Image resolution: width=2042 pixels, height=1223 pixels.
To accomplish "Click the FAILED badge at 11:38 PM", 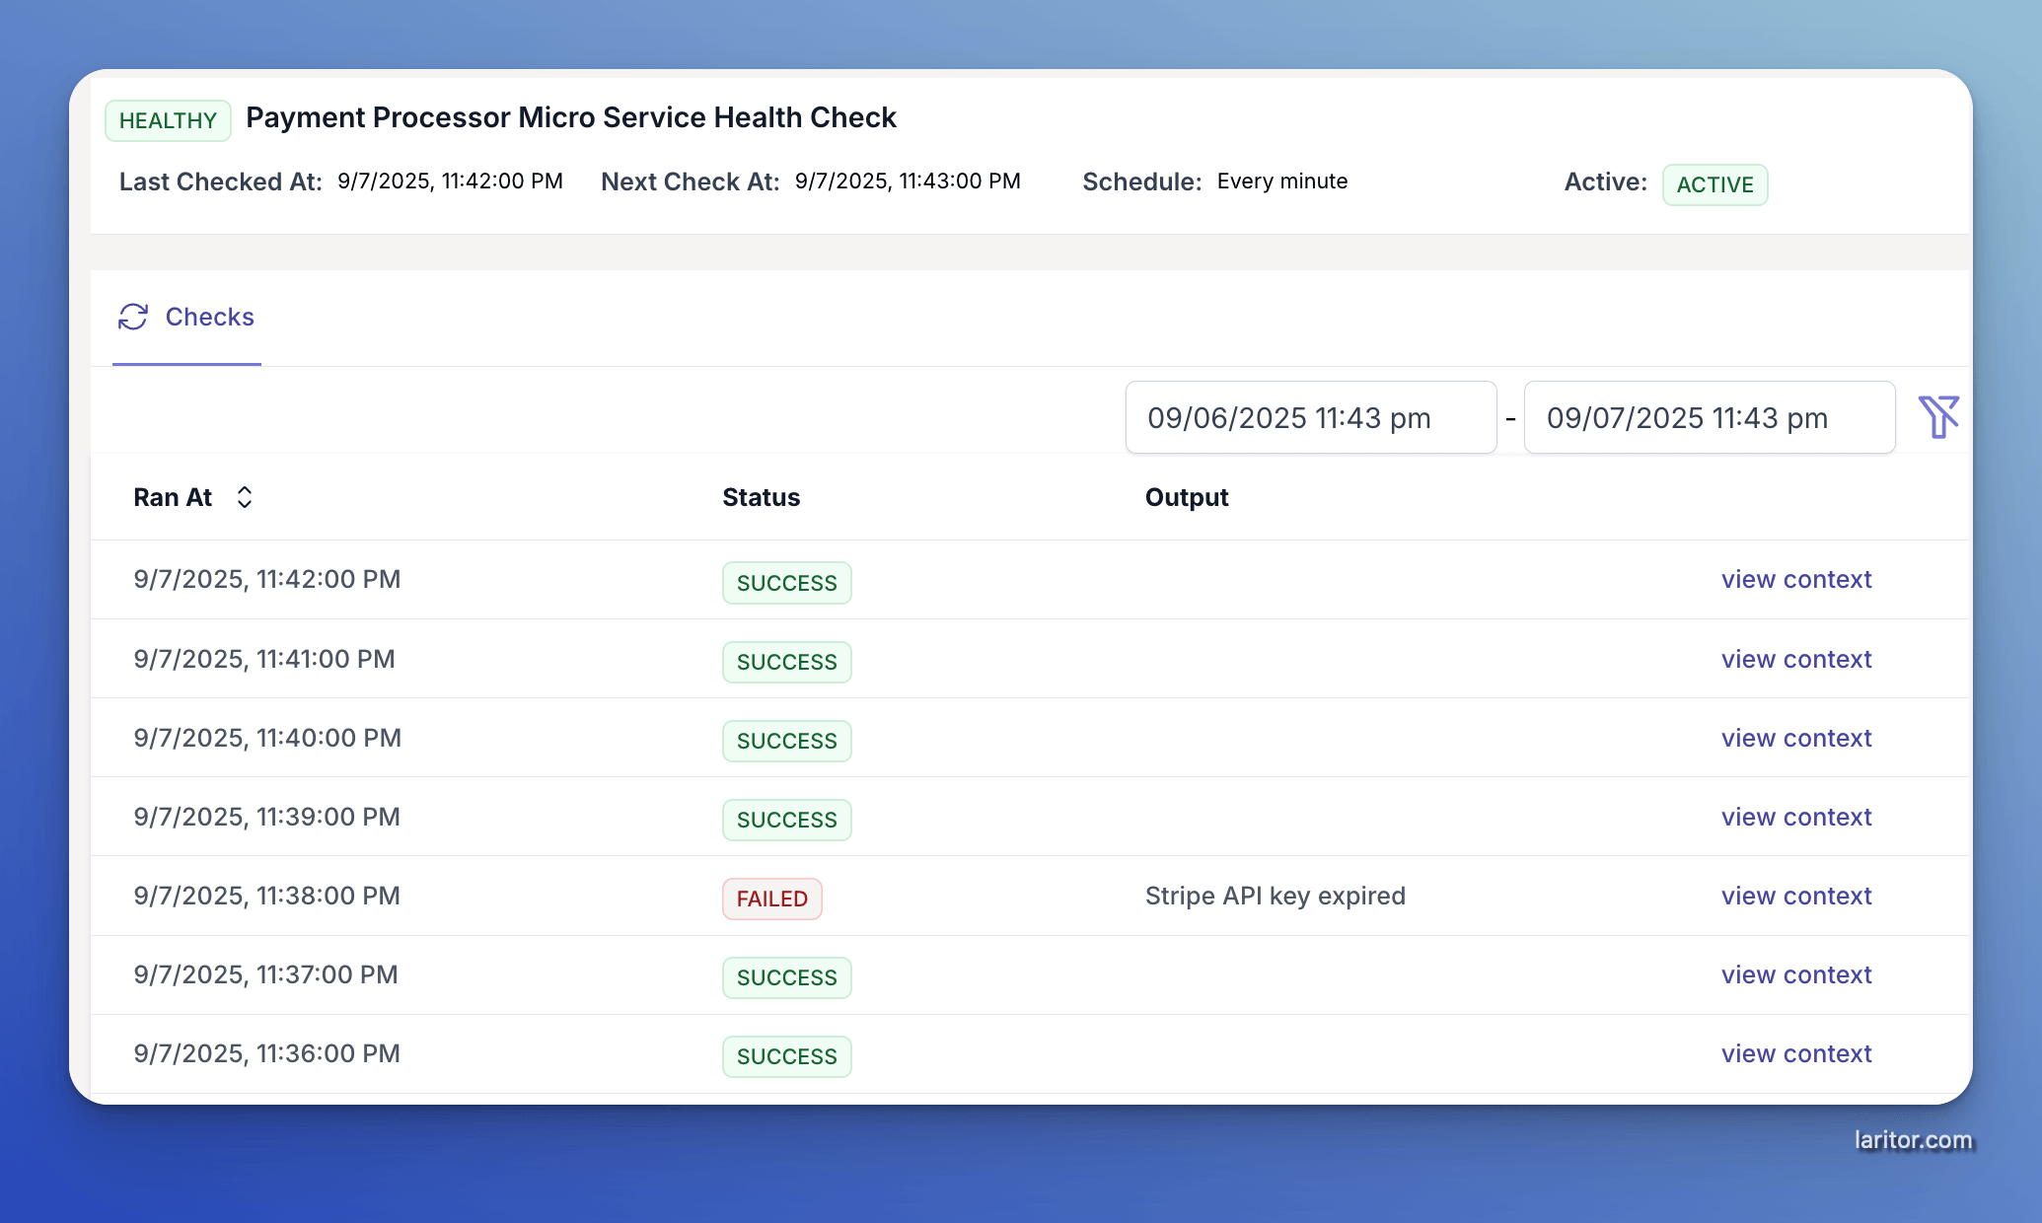I will (771, 899).
